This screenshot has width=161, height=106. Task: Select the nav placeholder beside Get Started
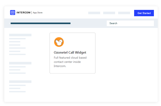[124, 13]
